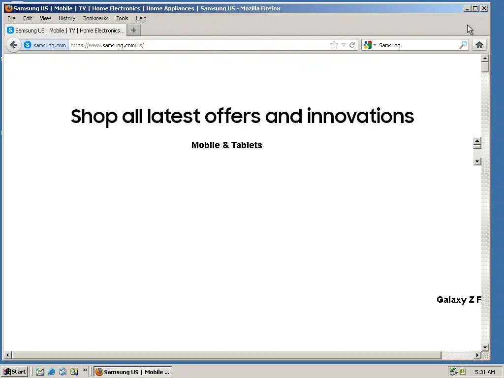The image size is (504, 378).
Task: Launch Internet Explorer from quick launch
Action: 51,372
